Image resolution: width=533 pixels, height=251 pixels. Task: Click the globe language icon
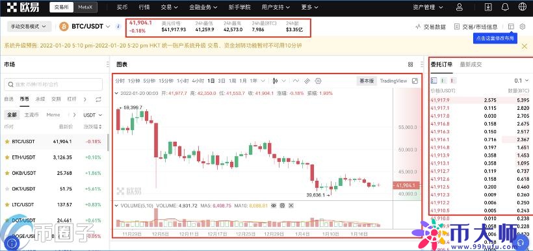pyautogui.click(x=523, y=7)
